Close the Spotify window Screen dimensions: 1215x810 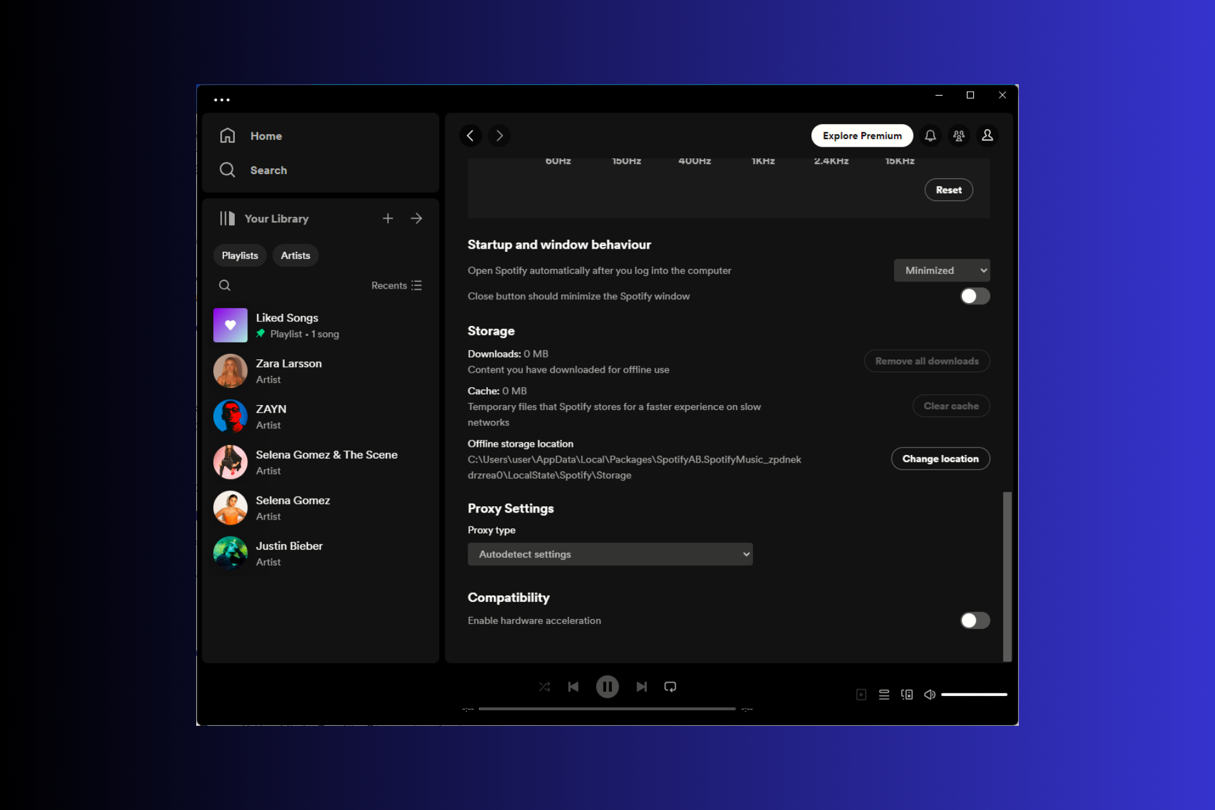pyautogui.click(x=1002, y=95)
